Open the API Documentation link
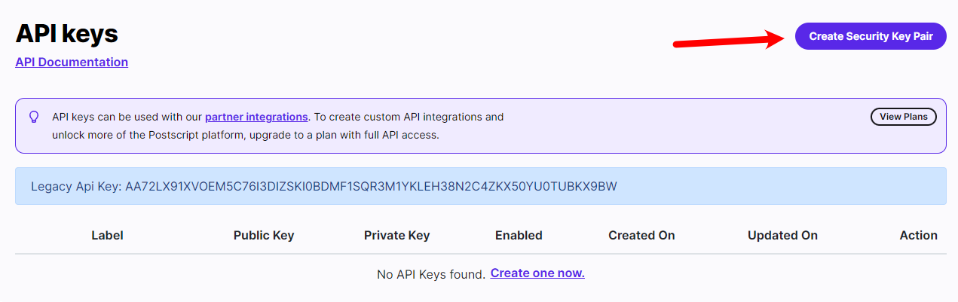Screen dimensions: 958x302 point(72,62)
